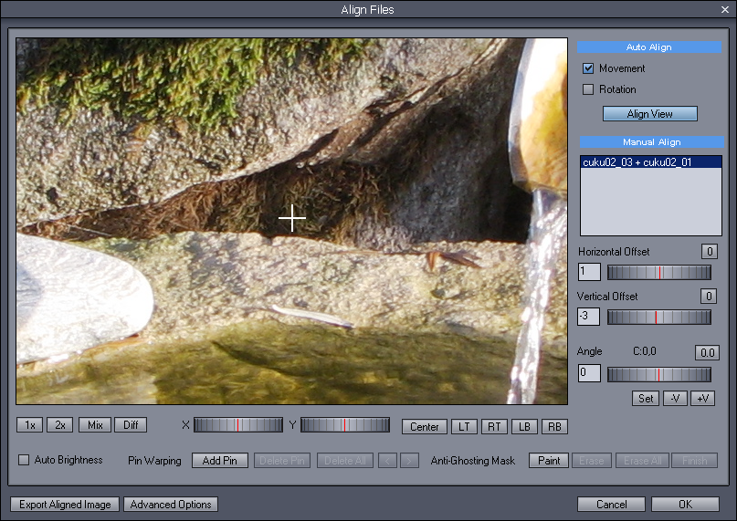Jump to LT corner view
This screenshot has width=737, height=521.
[464, 427]
